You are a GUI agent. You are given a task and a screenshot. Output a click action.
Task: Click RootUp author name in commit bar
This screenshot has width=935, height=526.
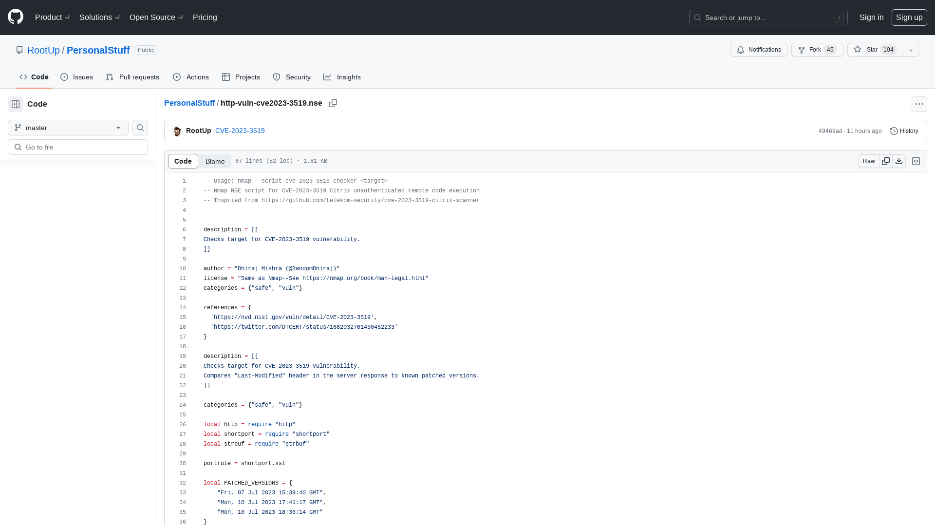pyautogui.click(x=198, y=131)
